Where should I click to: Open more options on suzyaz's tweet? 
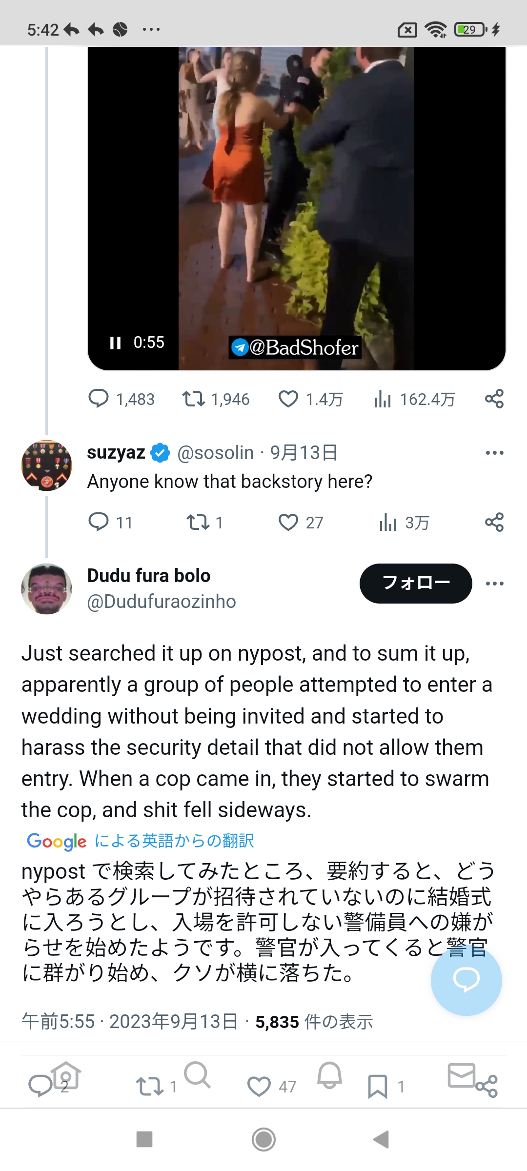click(494, 453)
